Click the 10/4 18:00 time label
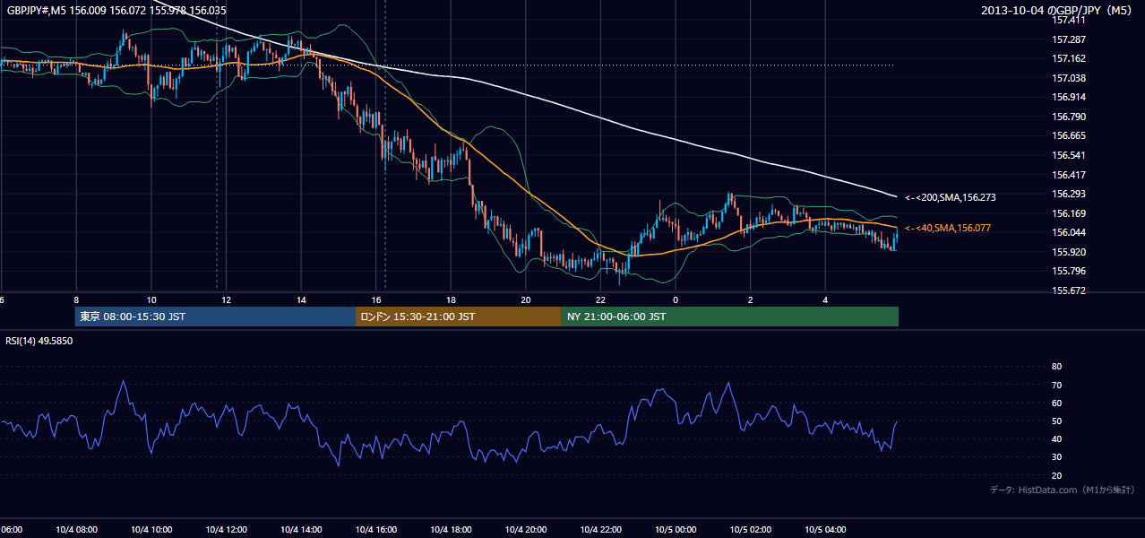 point(451,530)
